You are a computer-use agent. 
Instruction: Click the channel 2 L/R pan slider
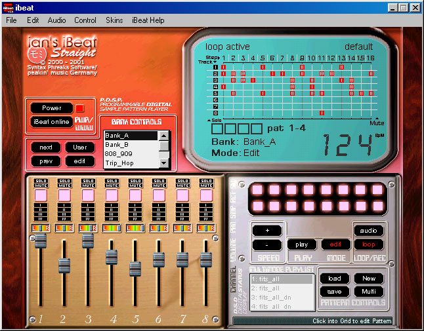coord(64,228)
